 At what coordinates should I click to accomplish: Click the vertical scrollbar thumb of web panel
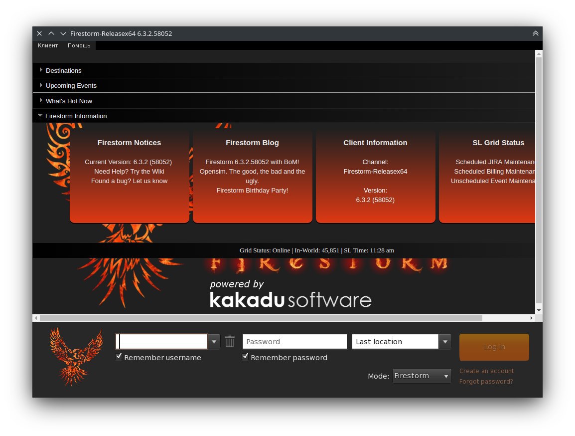539,180
